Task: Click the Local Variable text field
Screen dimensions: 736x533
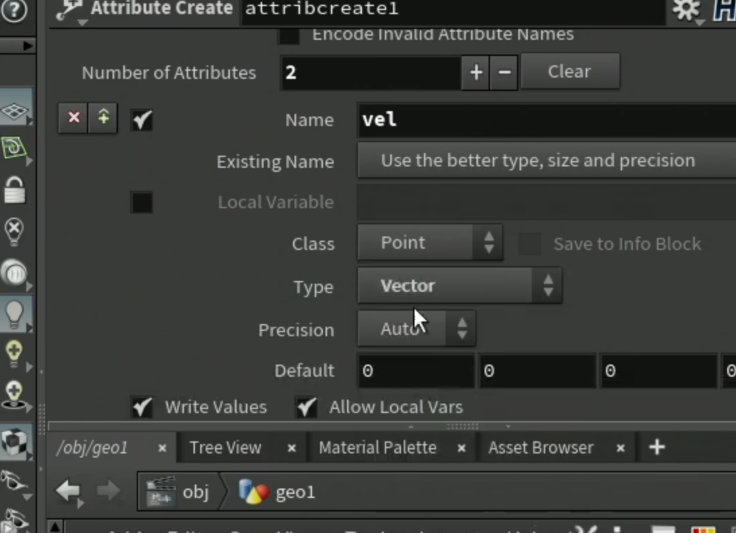Action: click(x=547, y=201)
